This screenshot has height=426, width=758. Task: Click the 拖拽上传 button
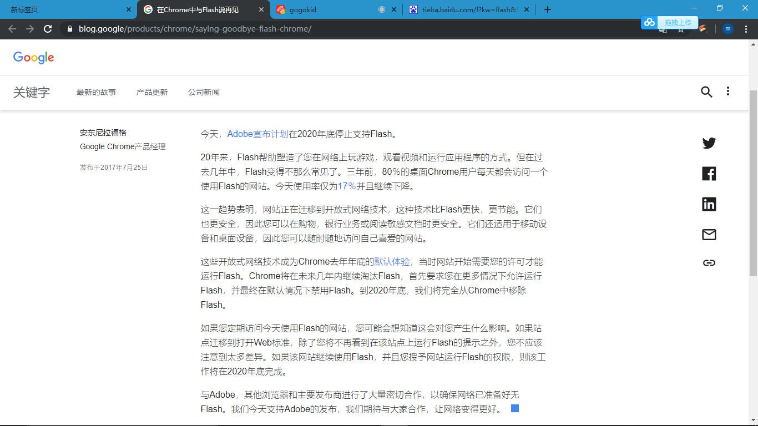click(x=678, y=22)
